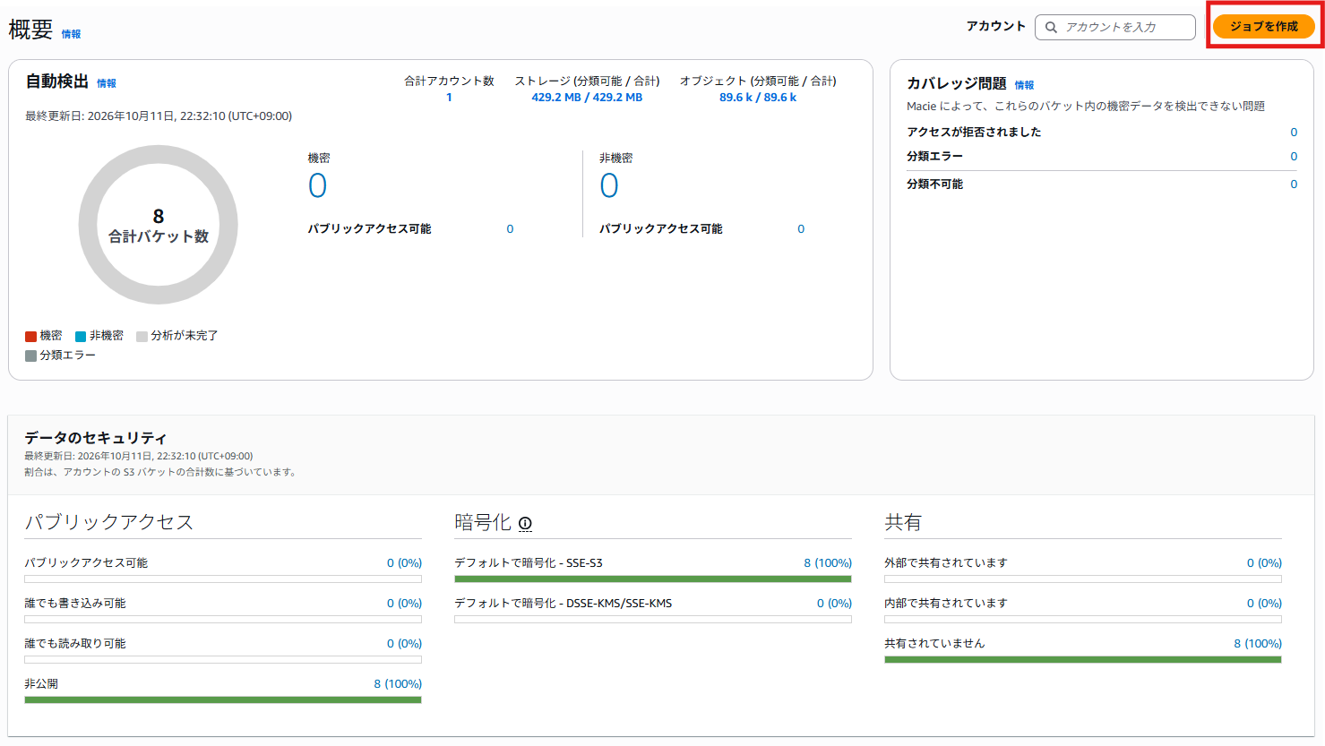Click the green 共有されていません progress bar
The image size is (1325, 746).
tap(1083, 659)
